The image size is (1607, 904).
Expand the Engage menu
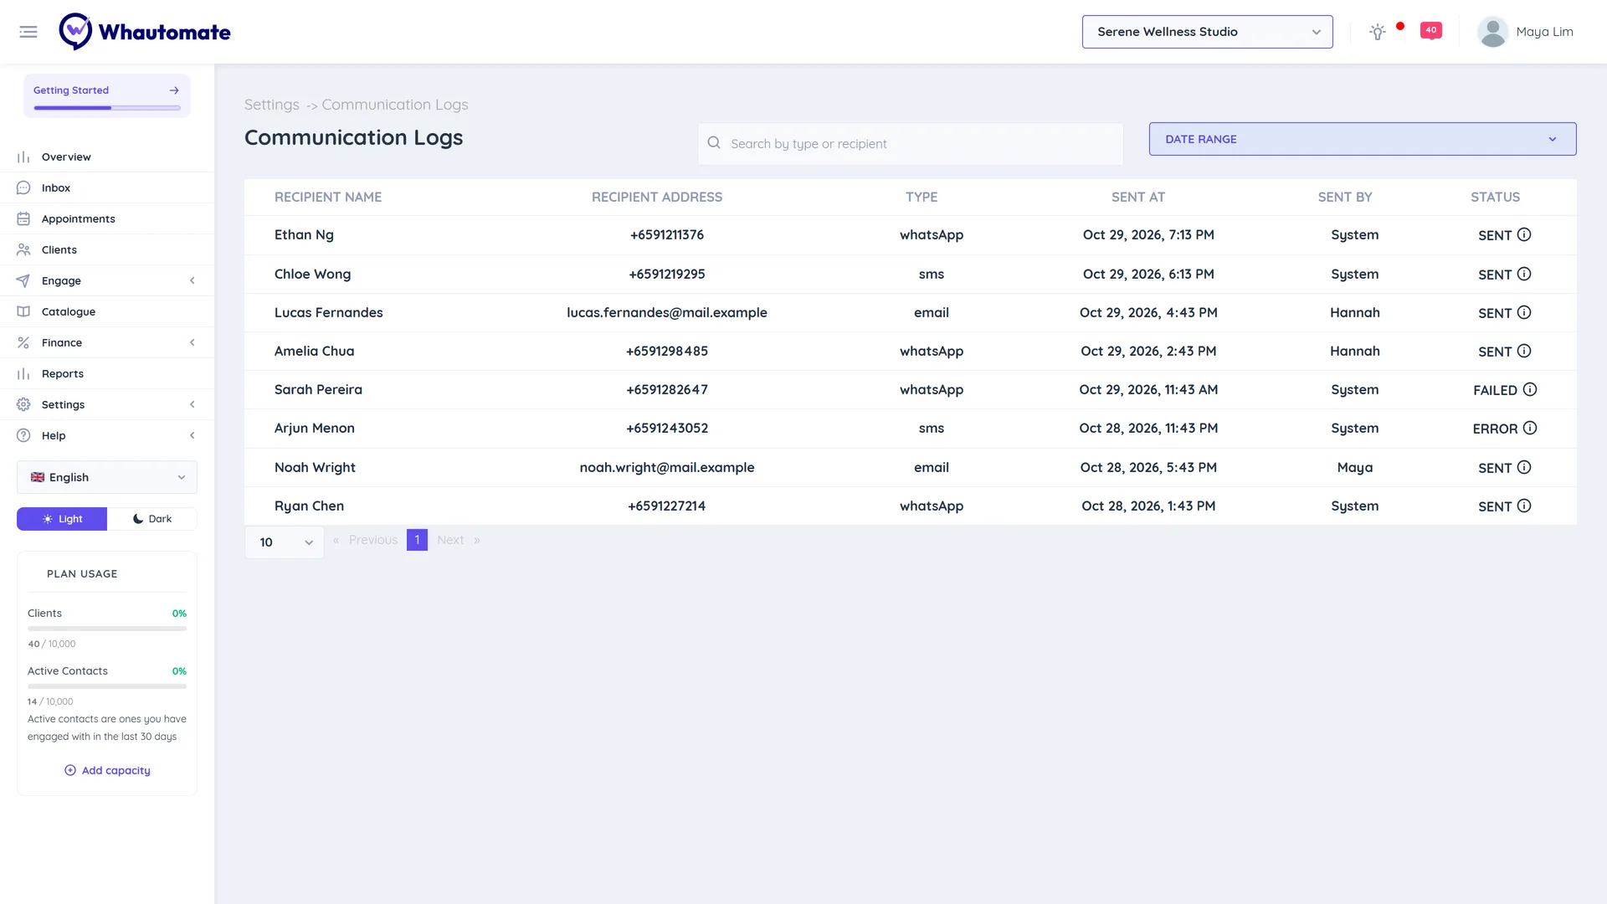coord(107,280)
